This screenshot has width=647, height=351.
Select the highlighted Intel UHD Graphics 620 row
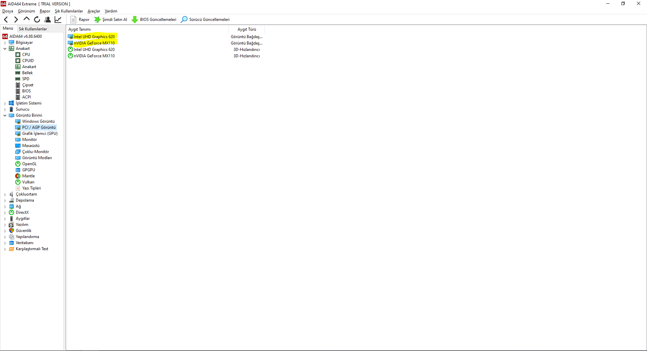pos(165,37)
